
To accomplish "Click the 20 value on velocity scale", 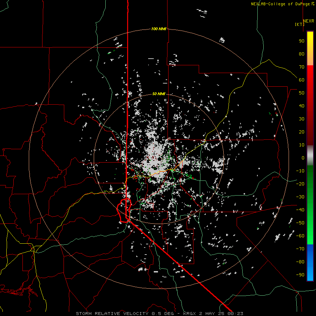I will (302, 132).
